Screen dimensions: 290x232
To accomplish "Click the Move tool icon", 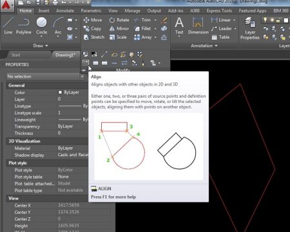I will 86,20.
